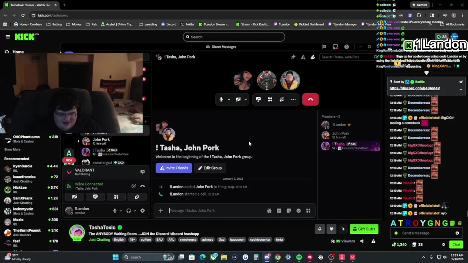468x263 pixels.
Task: Open pinned messages in Discord header
Action: [x=293, y=57]
